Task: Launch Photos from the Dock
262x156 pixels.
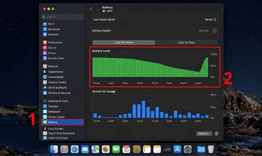Action: [x=106, y=149]
